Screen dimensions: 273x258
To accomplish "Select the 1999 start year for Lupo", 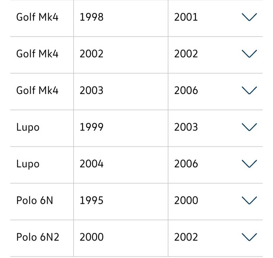I will click(91, 127).
